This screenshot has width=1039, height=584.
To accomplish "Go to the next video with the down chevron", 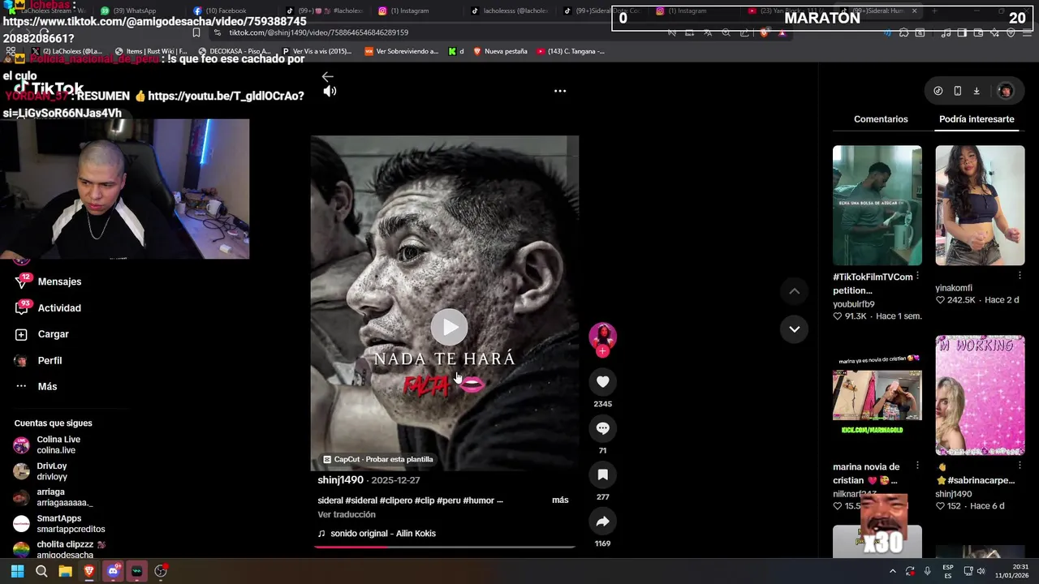I will [795, 328].
